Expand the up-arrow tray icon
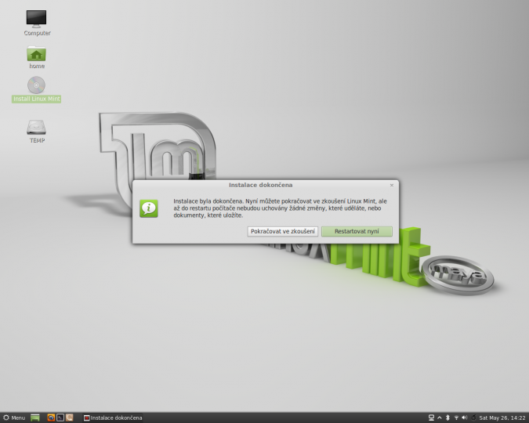 [440, 418]
